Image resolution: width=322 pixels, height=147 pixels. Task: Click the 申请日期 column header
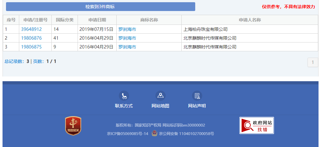(97, 20)
